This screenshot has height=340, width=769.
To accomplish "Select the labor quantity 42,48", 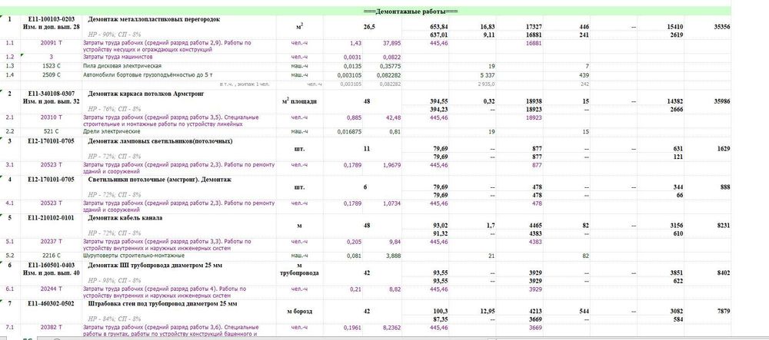I will point(393,117).
